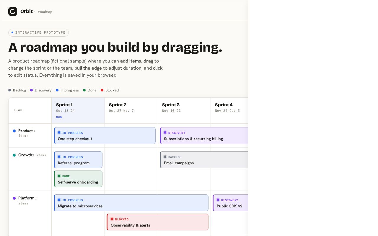Open the Public SDK v2 card
The height and width of the screenshot is (236, 378).
click(230, 203)
